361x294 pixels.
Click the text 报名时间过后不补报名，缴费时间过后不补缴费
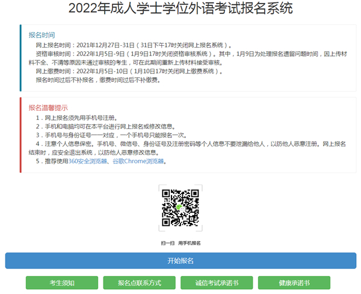click(98, 80)
